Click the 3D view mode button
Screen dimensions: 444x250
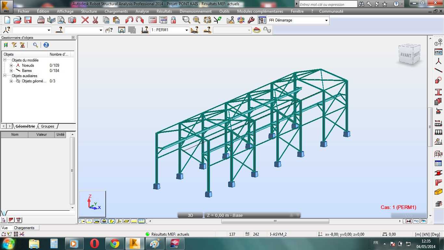[x=190, y=215]
